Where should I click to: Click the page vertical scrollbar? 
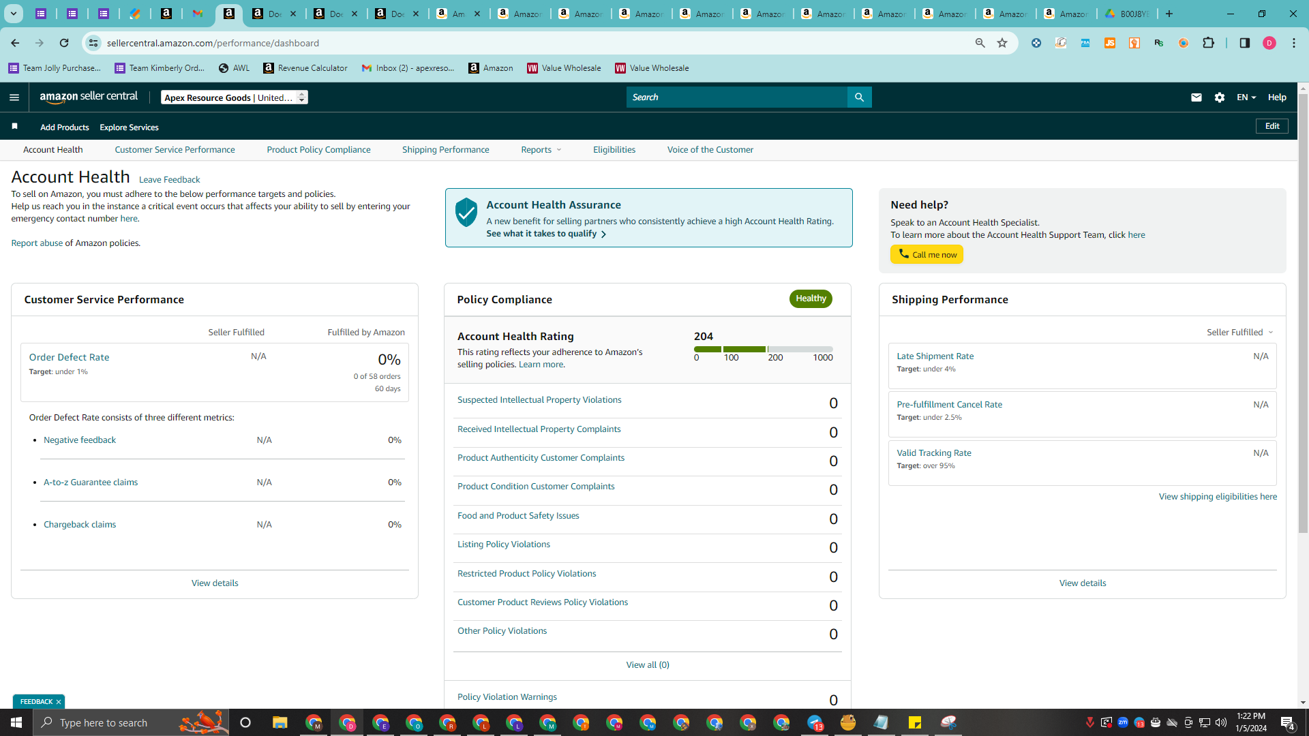click(1303, 313)
